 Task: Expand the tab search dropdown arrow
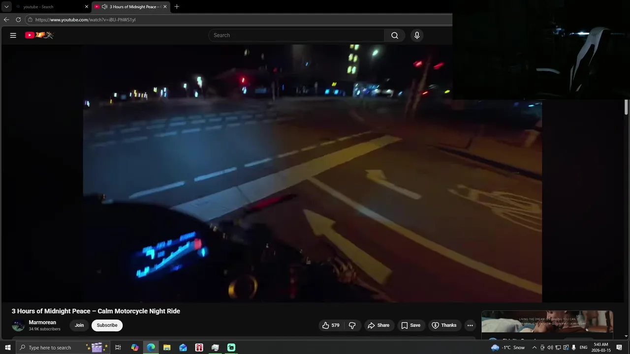pos(6,6)
